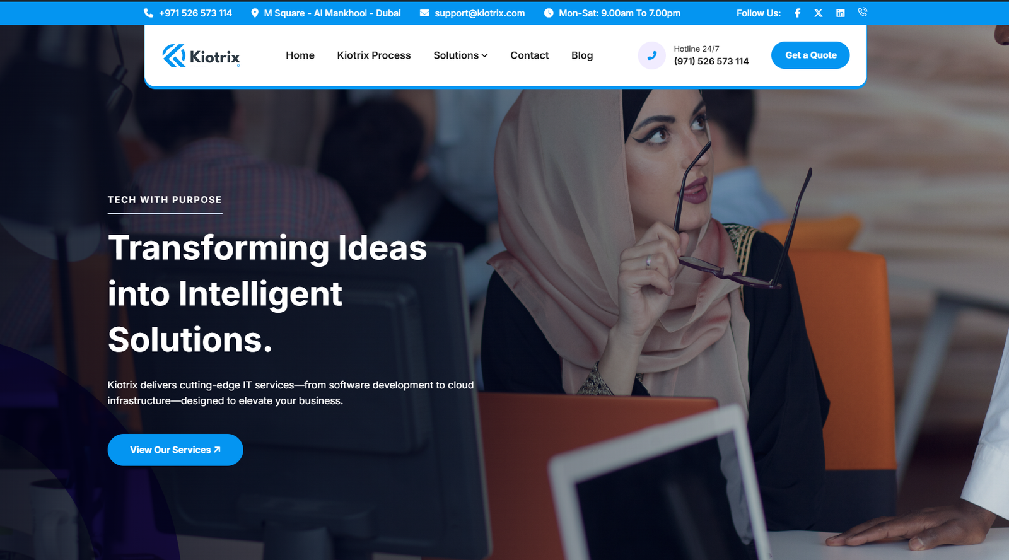Click the phone call icon after LinkedIn
This screenshot has height=560, width=1009.
click(863, 12)
